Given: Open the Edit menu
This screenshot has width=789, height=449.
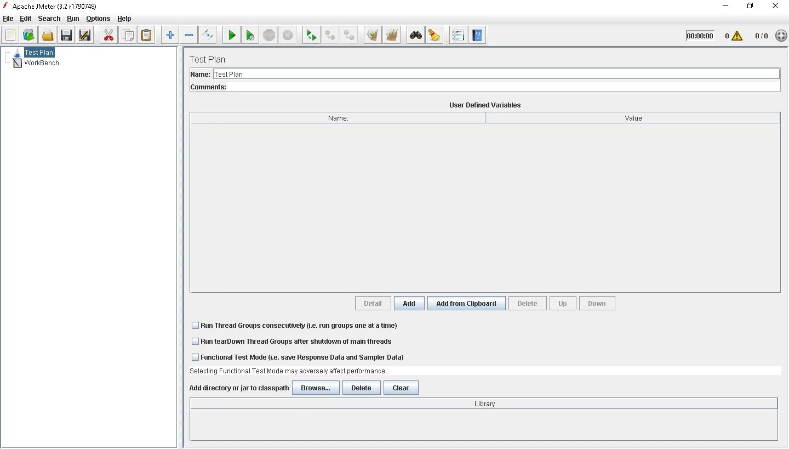Looking at the screenshot, I should click(x=26, y=19).
